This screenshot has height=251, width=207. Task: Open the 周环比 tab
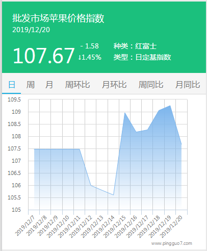click(x=77, y=85)
